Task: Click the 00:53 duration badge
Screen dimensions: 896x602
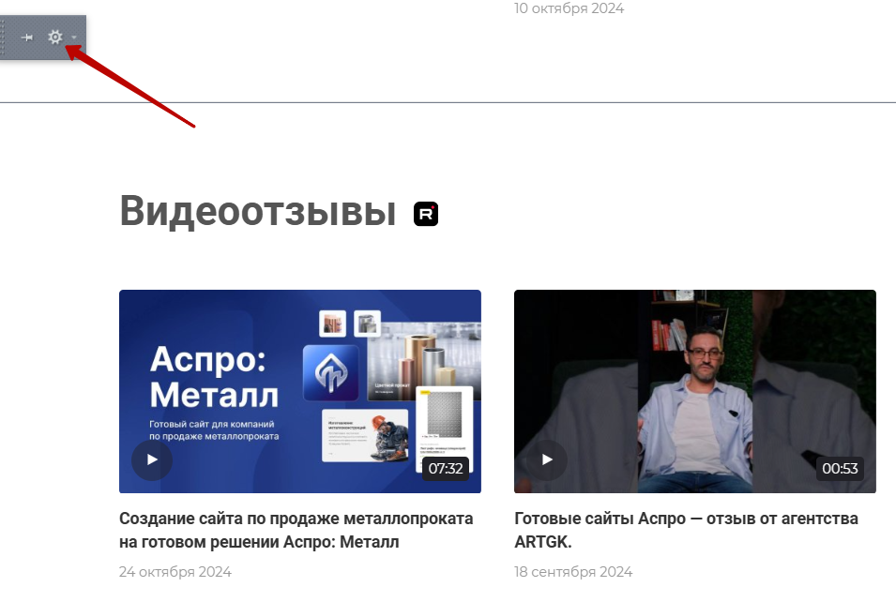Action: 840,468
